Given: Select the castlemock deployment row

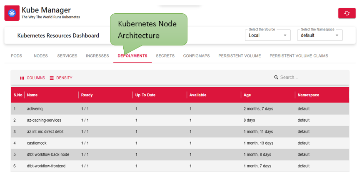Looking at the screenshot, I should click(x=180, y=143).
